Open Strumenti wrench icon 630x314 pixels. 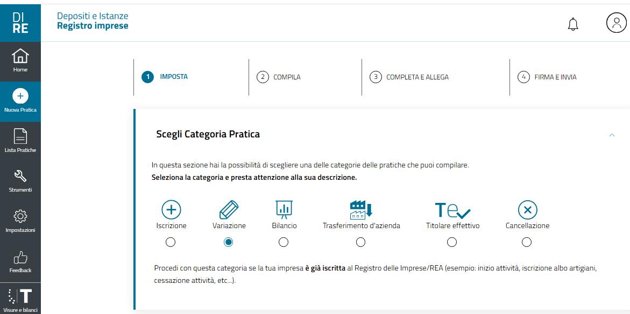pyautogui.click(x=20, y=180)
